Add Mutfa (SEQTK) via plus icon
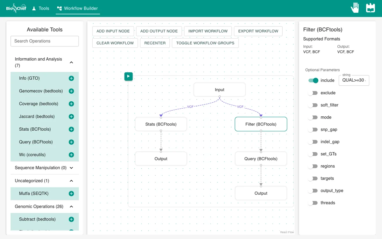 tap(71, 194)
